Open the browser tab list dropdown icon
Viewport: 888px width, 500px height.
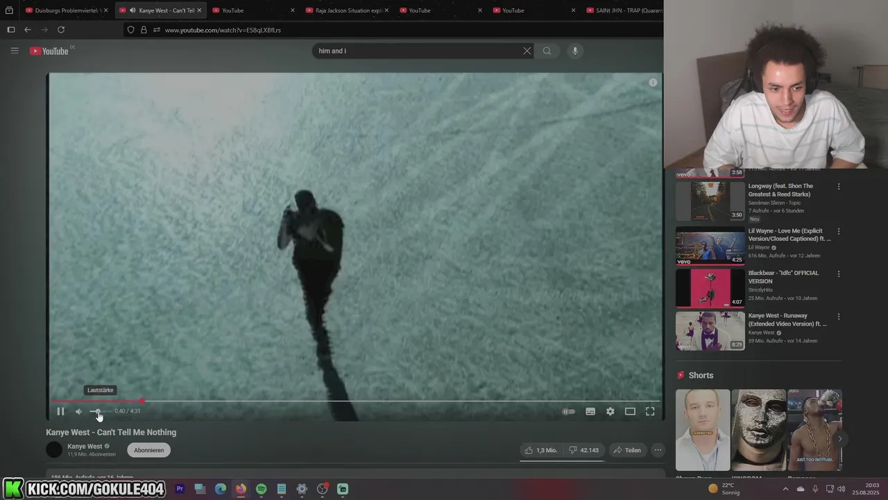[9, 10]
